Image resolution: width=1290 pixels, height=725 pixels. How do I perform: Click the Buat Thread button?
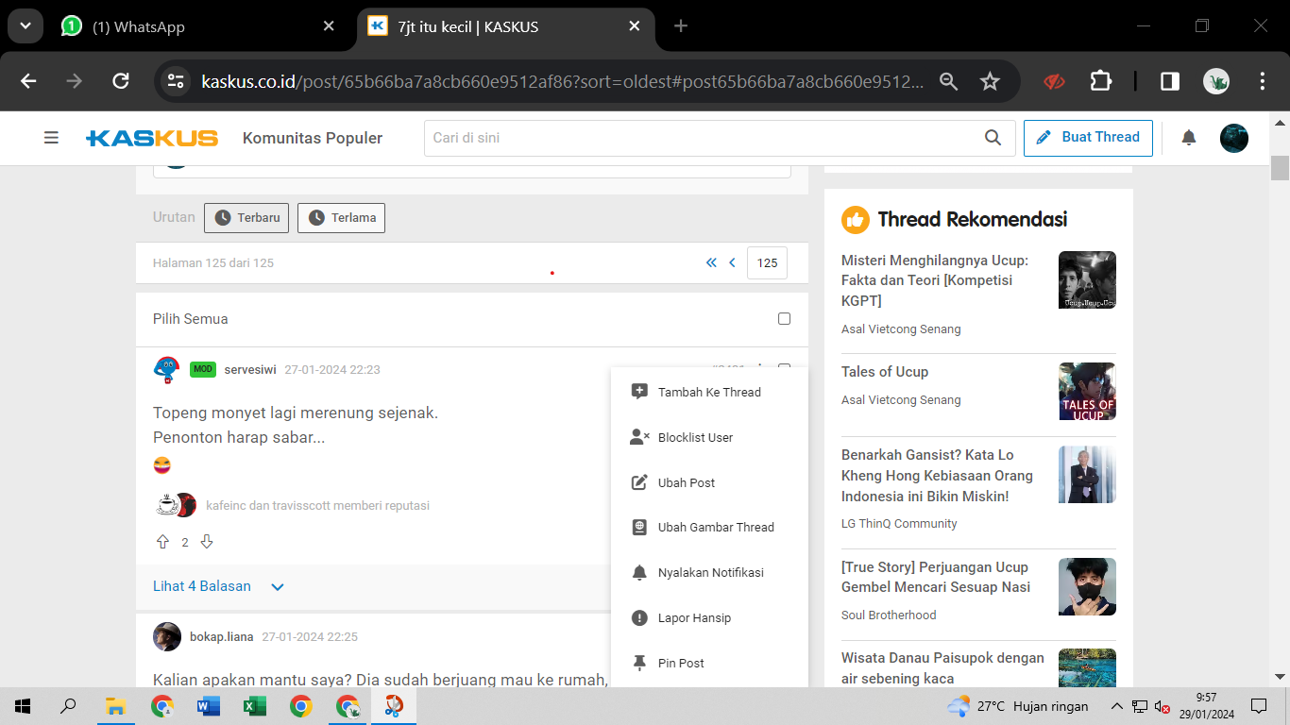click(x=1088, y=138)
